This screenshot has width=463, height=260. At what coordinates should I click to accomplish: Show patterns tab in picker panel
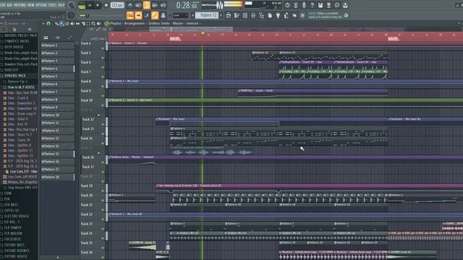click(x=46, y=38)
